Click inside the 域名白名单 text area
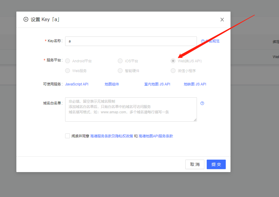 [x=131, y=110]
